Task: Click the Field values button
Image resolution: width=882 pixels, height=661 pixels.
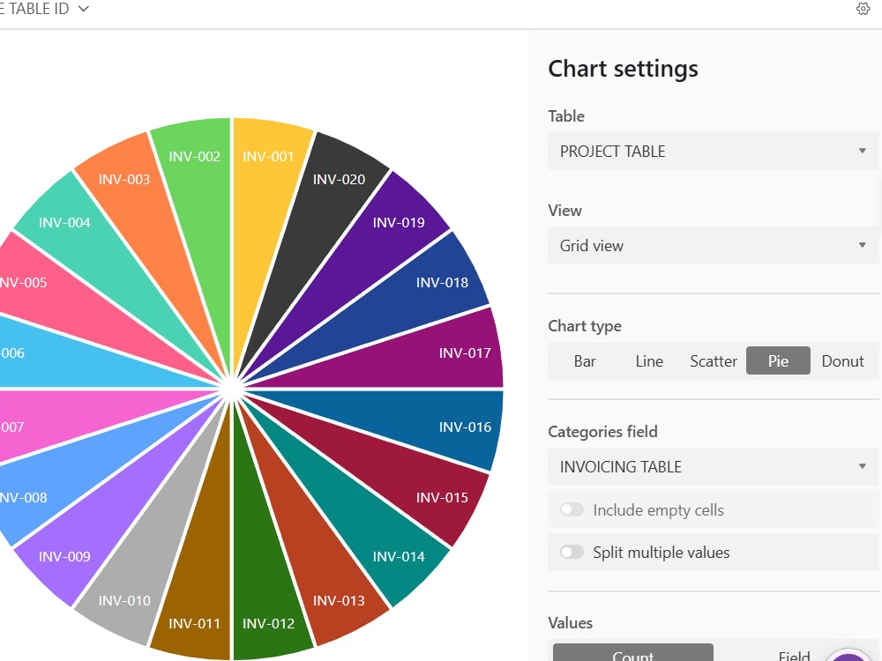Action: click(794, 655)
